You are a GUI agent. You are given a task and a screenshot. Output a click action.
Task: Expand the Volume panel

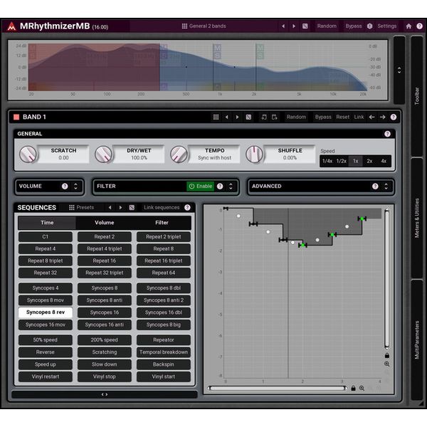[76, 186]
